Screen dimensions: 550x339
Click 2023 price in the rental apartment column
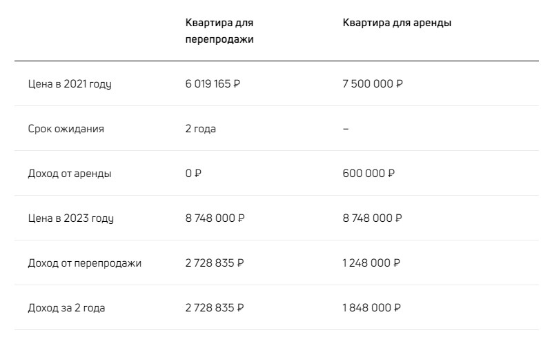click(373, 218)
